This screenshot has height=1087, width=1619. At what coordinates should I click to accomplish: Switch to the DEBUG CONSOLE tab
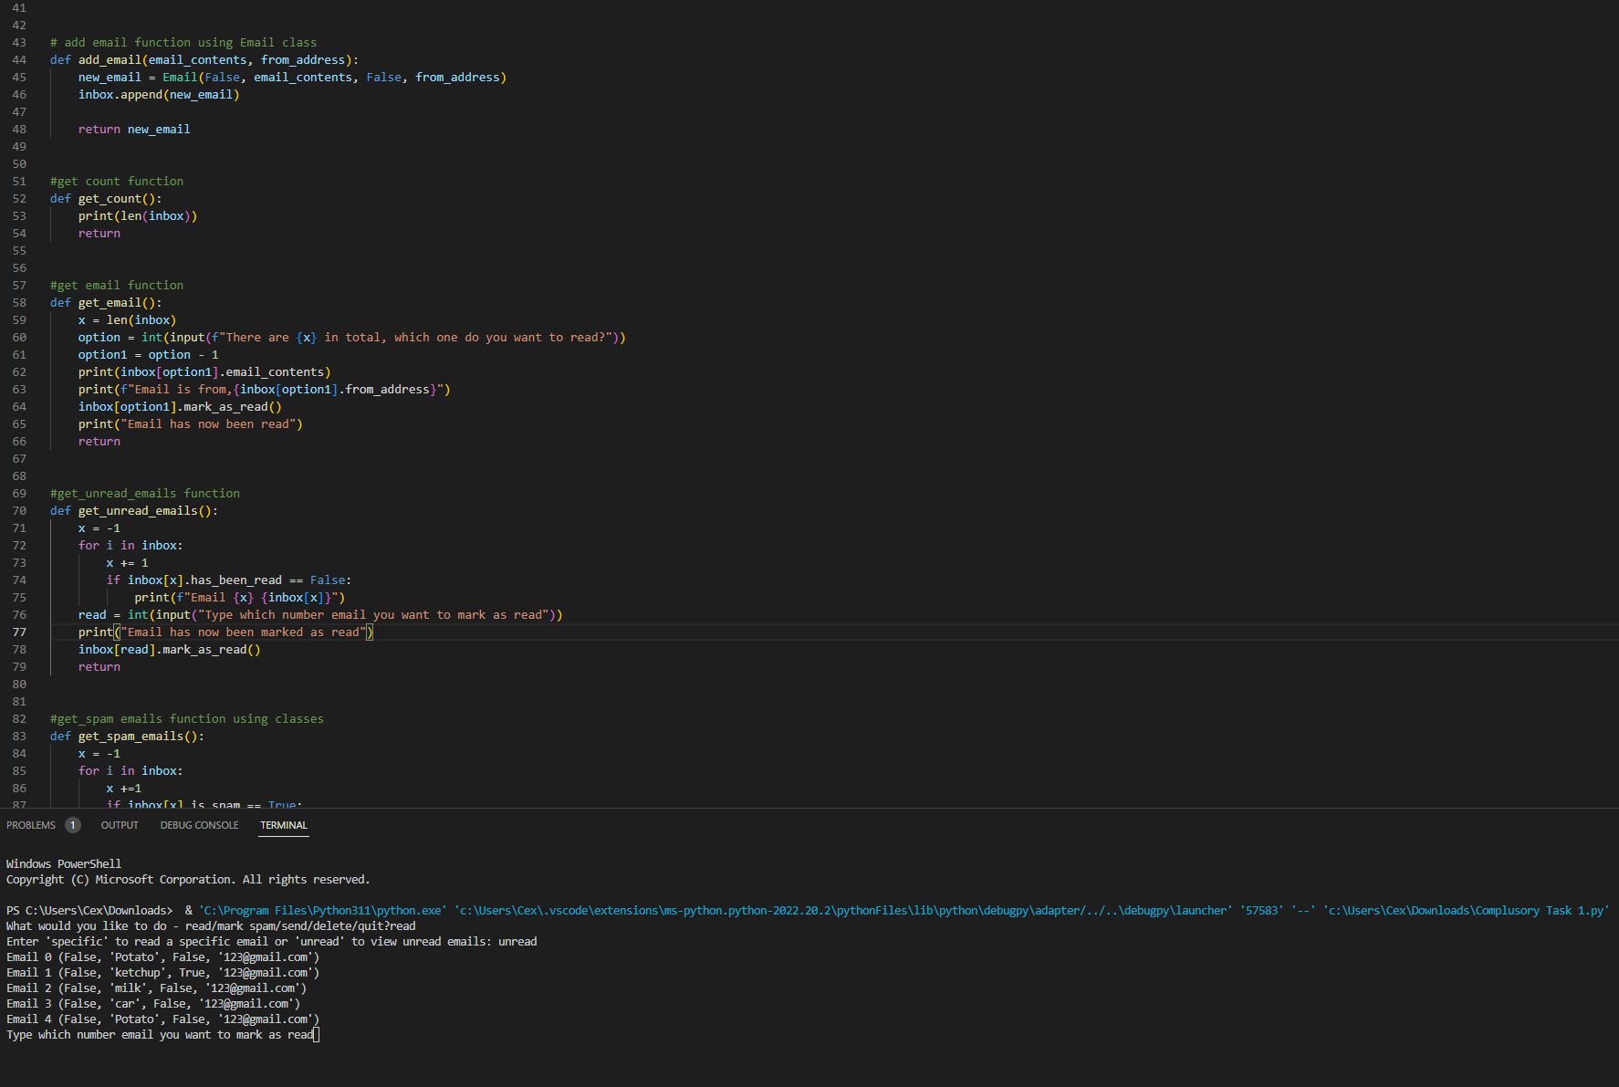click(199, 825)
